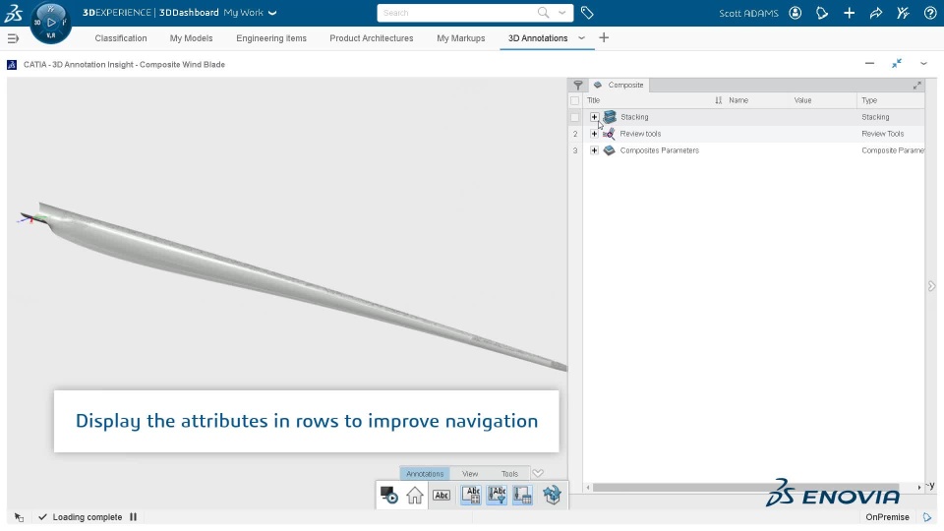Click the Home view icon in toolbar
Viewport: 944px width, 531px height.
click(x=415, y=495)
